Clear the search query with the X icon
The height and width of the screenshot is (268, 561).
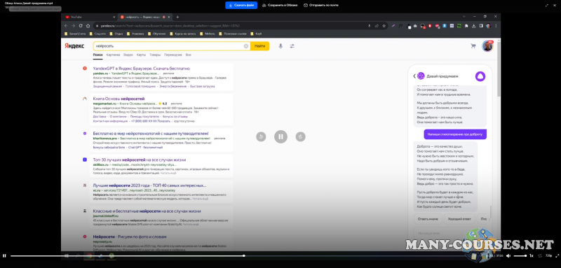pyautogui.click(x=246, y=46)
